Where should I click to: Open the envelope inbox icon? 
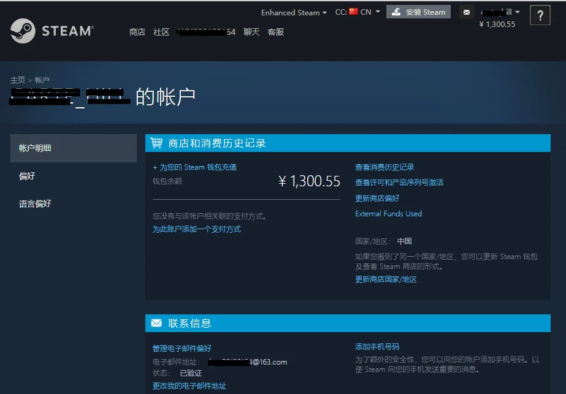click(467, 12)
